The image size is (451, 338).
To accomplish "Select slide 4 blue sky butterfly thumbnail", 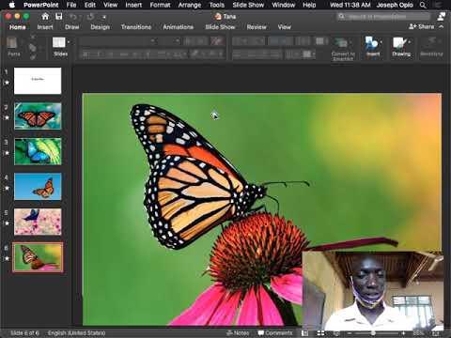I will tap(38, 187).
